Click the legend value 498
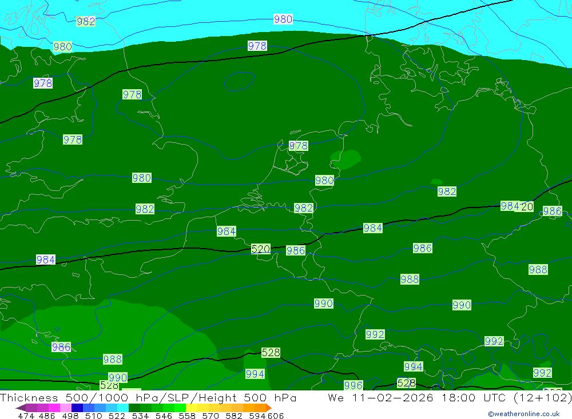572x419 pixels. [70, 416]
